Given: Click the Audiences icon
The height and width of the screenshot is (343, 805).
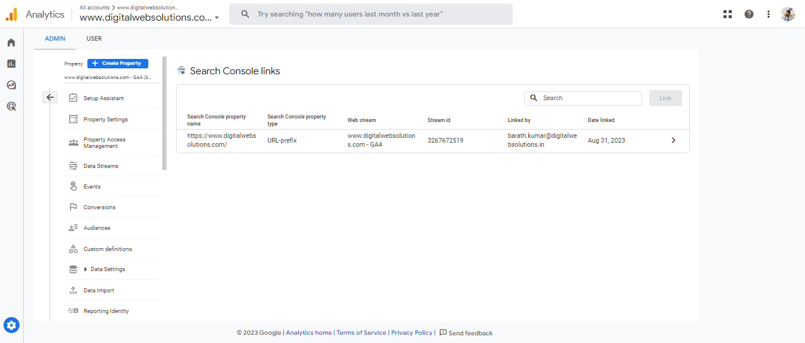Looking at the screenshot, I should tap(73, 227).
